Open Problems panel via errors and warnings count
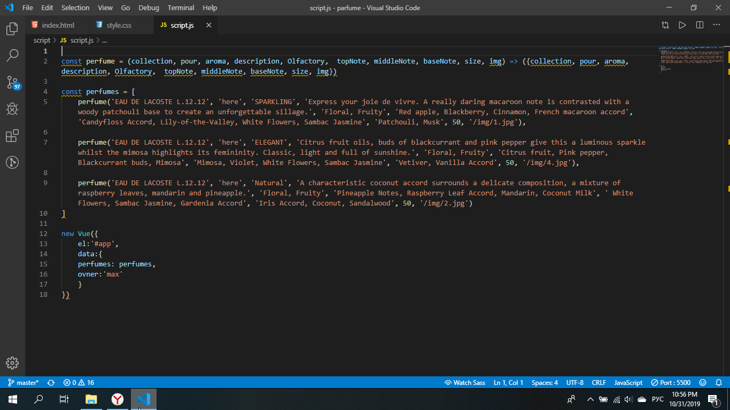Screen dimensions: 730x410 pos(79,383)
